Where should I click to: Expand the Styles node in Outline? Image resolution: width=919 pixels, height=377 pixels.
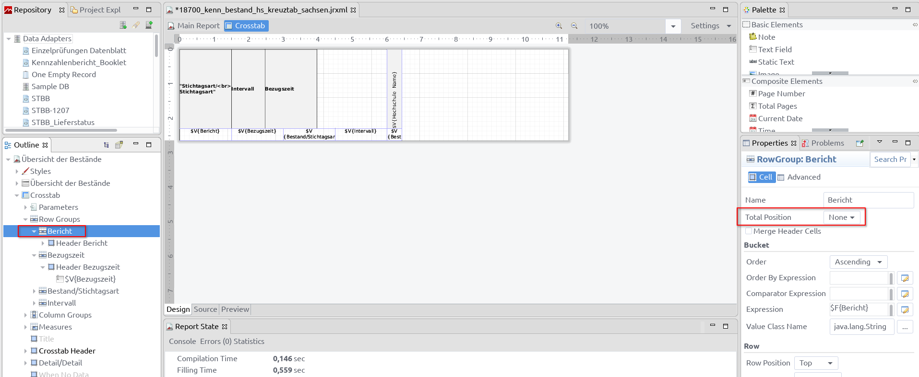(17, 171)
